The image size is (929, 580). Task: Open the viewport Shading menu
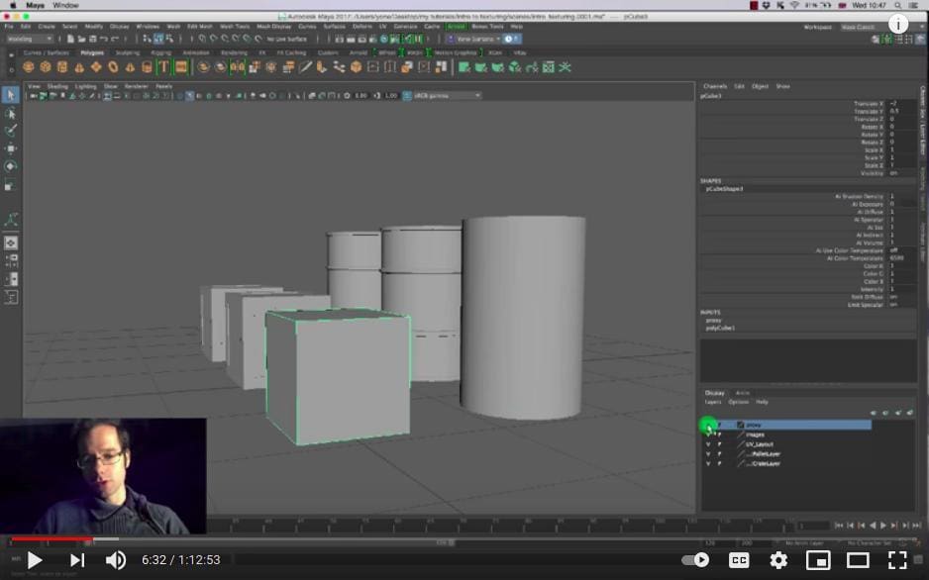[57, 86]
